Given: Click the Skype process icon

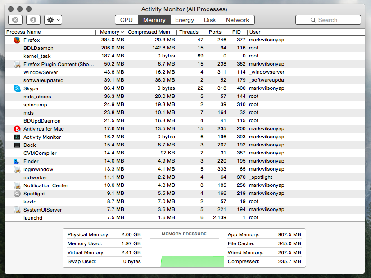Looking at the screenshot, I should pyautogui.click(x=17, y=88).
